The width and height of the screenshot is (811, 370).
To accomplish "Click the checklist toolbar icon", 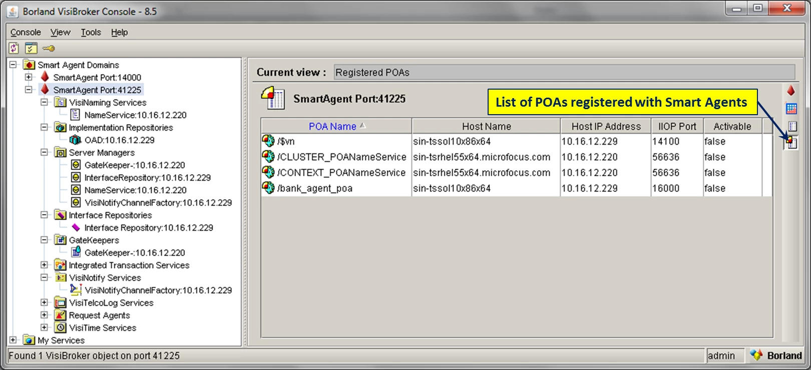I will click(x=31, y=48).
